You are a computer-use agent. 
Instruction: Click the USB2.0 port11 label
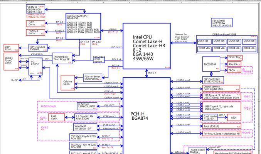click(112, 97)
